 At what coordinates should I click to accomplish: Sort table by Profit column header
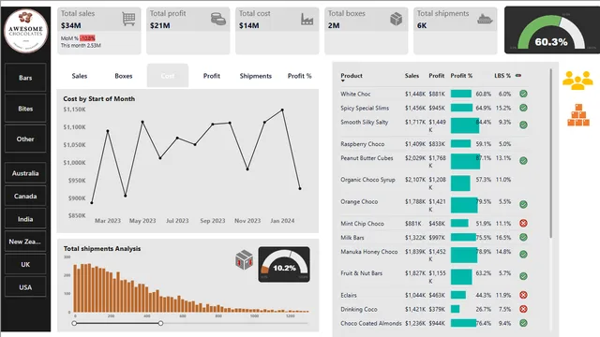point(437,76)
